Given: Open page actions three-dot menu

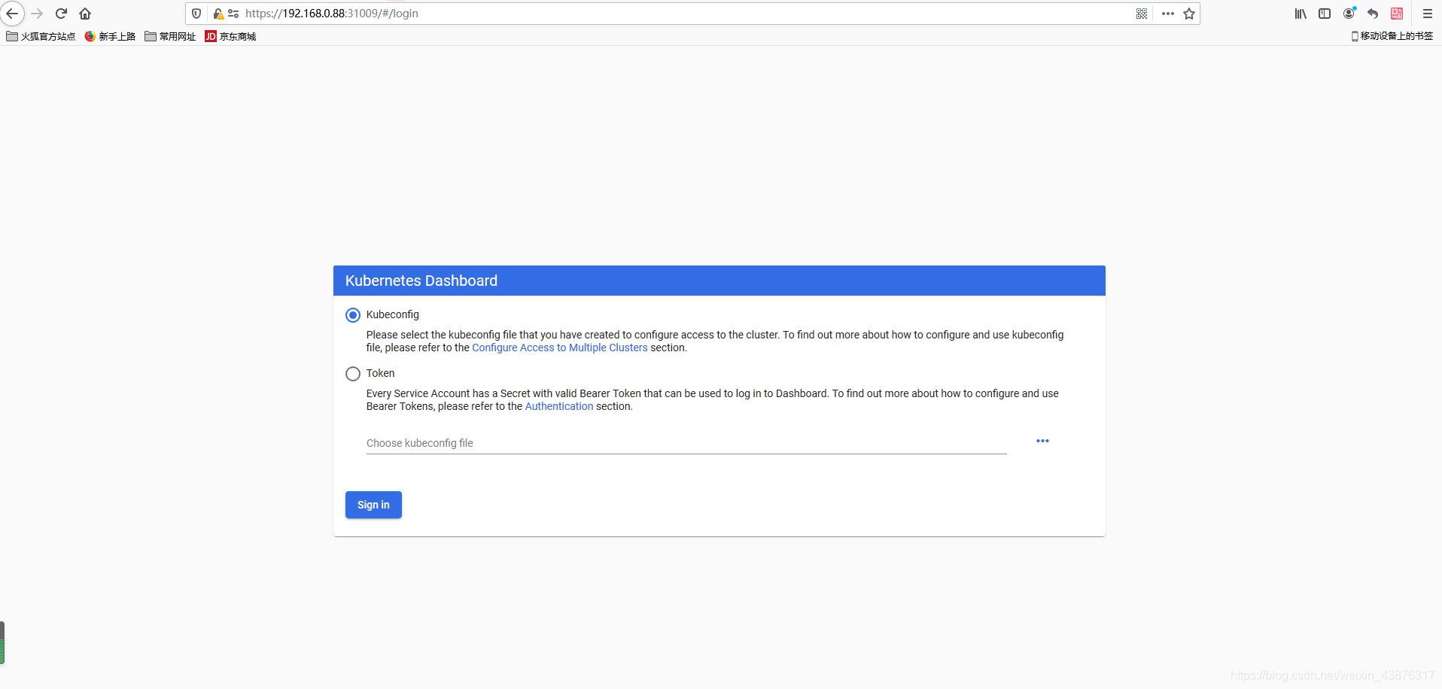Looking at the screenshot, I should pos(1168,14).
